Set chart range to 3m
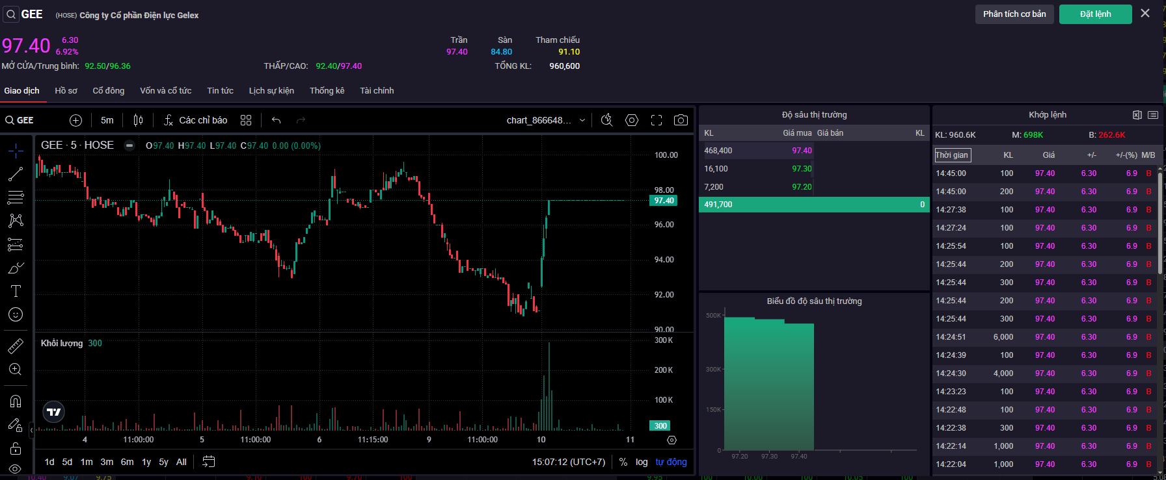Image resolution: width=1166 pixels, height=480 pixels. tap(107, 462)
